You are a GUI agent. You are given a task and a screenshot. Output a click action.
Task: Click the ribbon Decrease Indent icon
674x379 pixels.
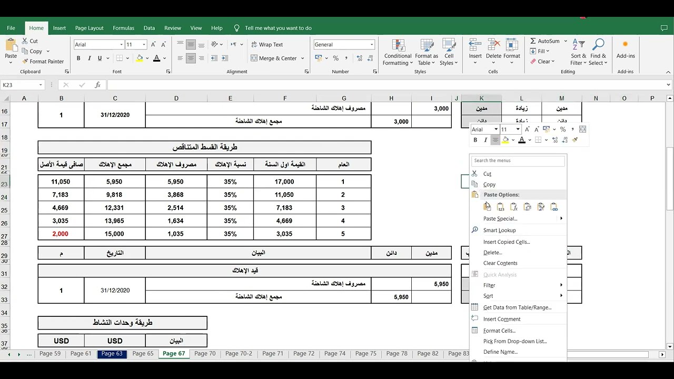[214, 58]
